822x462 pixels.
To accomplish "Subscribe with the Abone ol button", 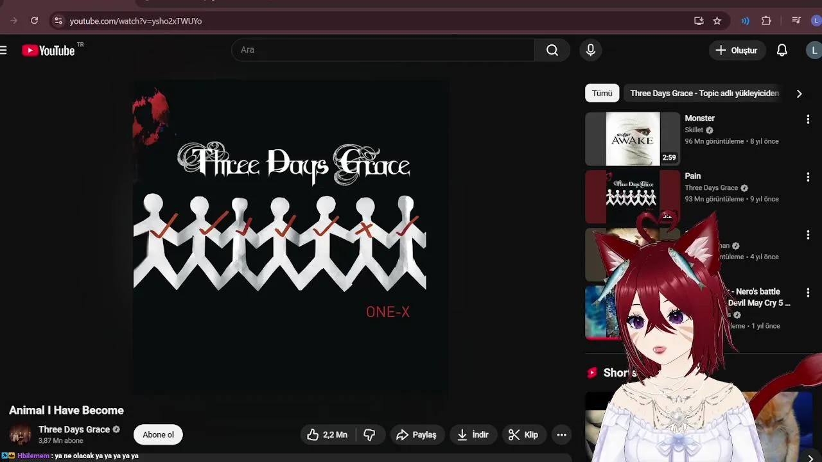I will click(x=158, y=434).
